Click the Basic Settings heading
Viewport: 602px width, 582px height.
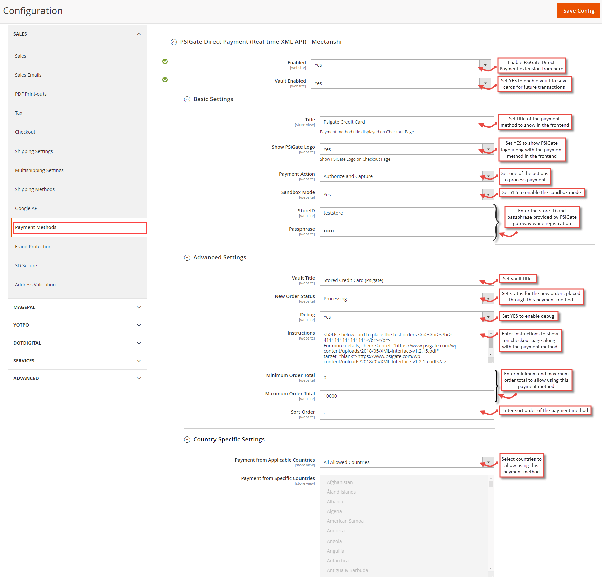click(213, 99)
